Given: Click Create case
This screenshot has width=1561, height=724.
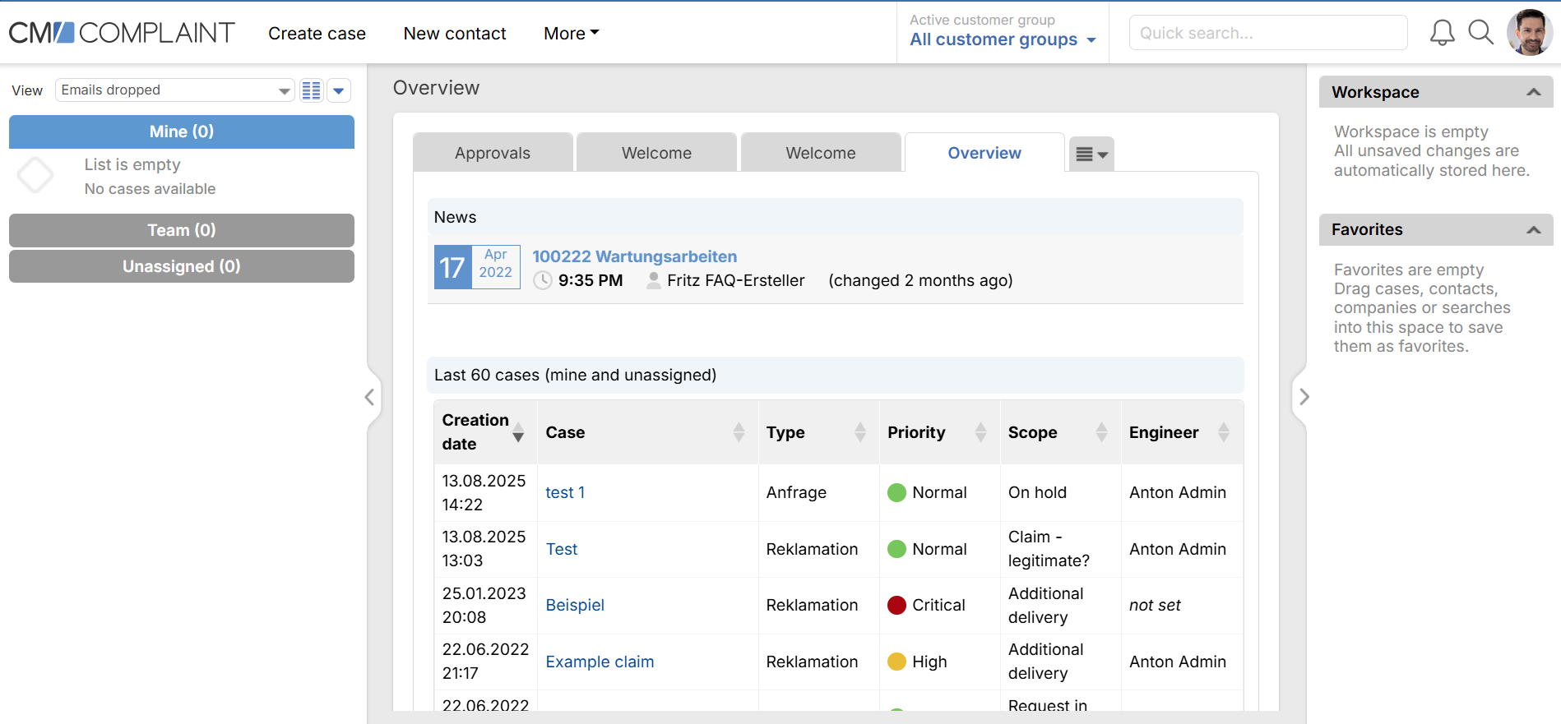Looking at the screenshot, I should click(x=317, y=34).
